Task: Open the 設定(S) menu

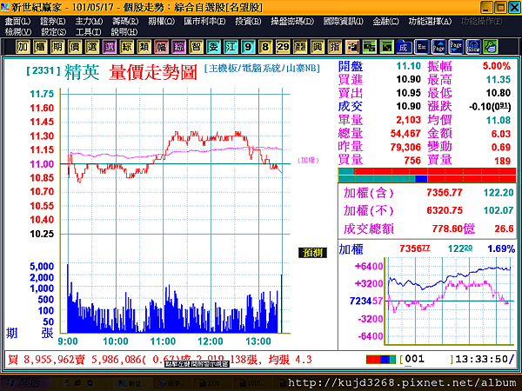Action: (53, 32)
